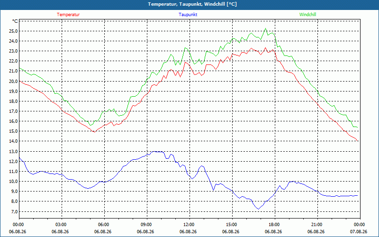Click the 25,0 y-axis value
This screenshot has height=237, width=379.
14,31
